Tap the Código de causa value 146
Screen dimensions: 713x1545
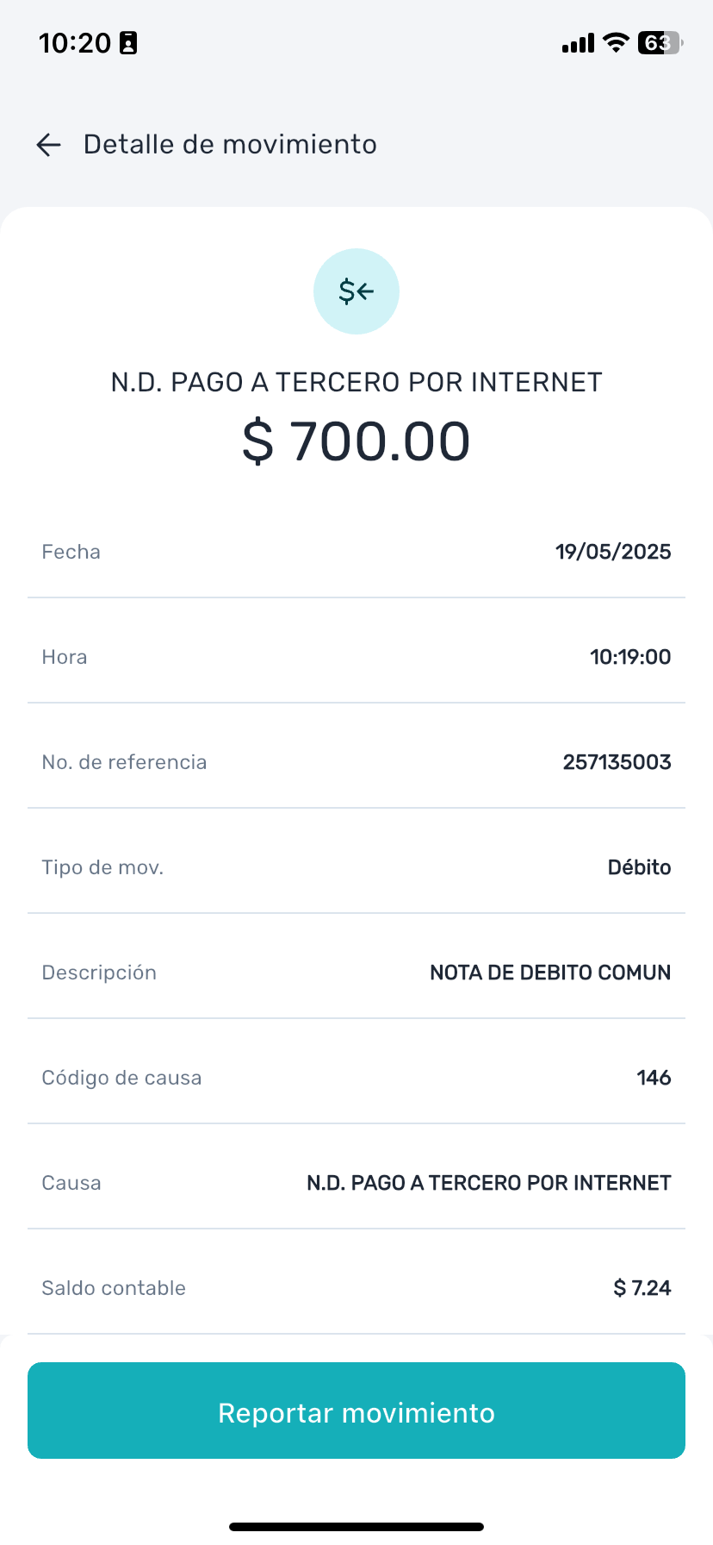654,1078
